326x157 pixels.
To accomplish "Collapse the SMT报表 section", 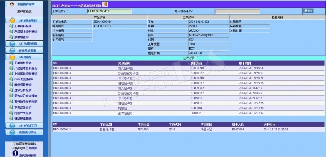I will pos(24,57).
